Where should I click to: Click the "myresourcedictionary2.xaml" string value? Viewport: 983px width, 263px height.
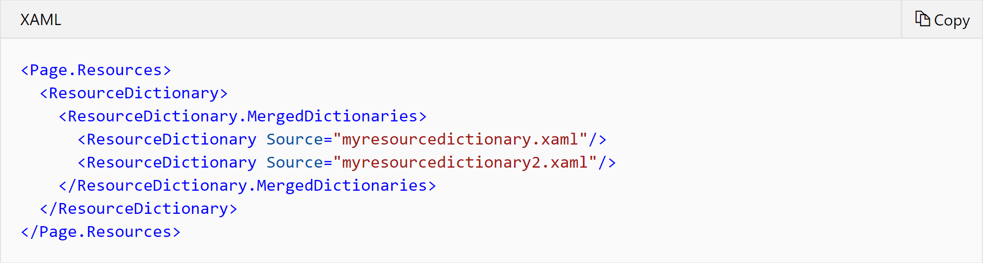tap(465, 163)
